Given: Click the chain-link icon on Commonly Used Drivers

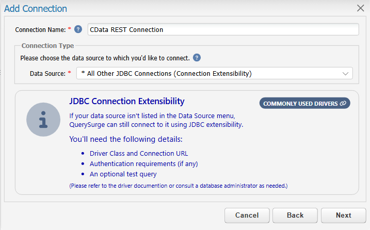Looking at the screenshot, I should (343, 103).
